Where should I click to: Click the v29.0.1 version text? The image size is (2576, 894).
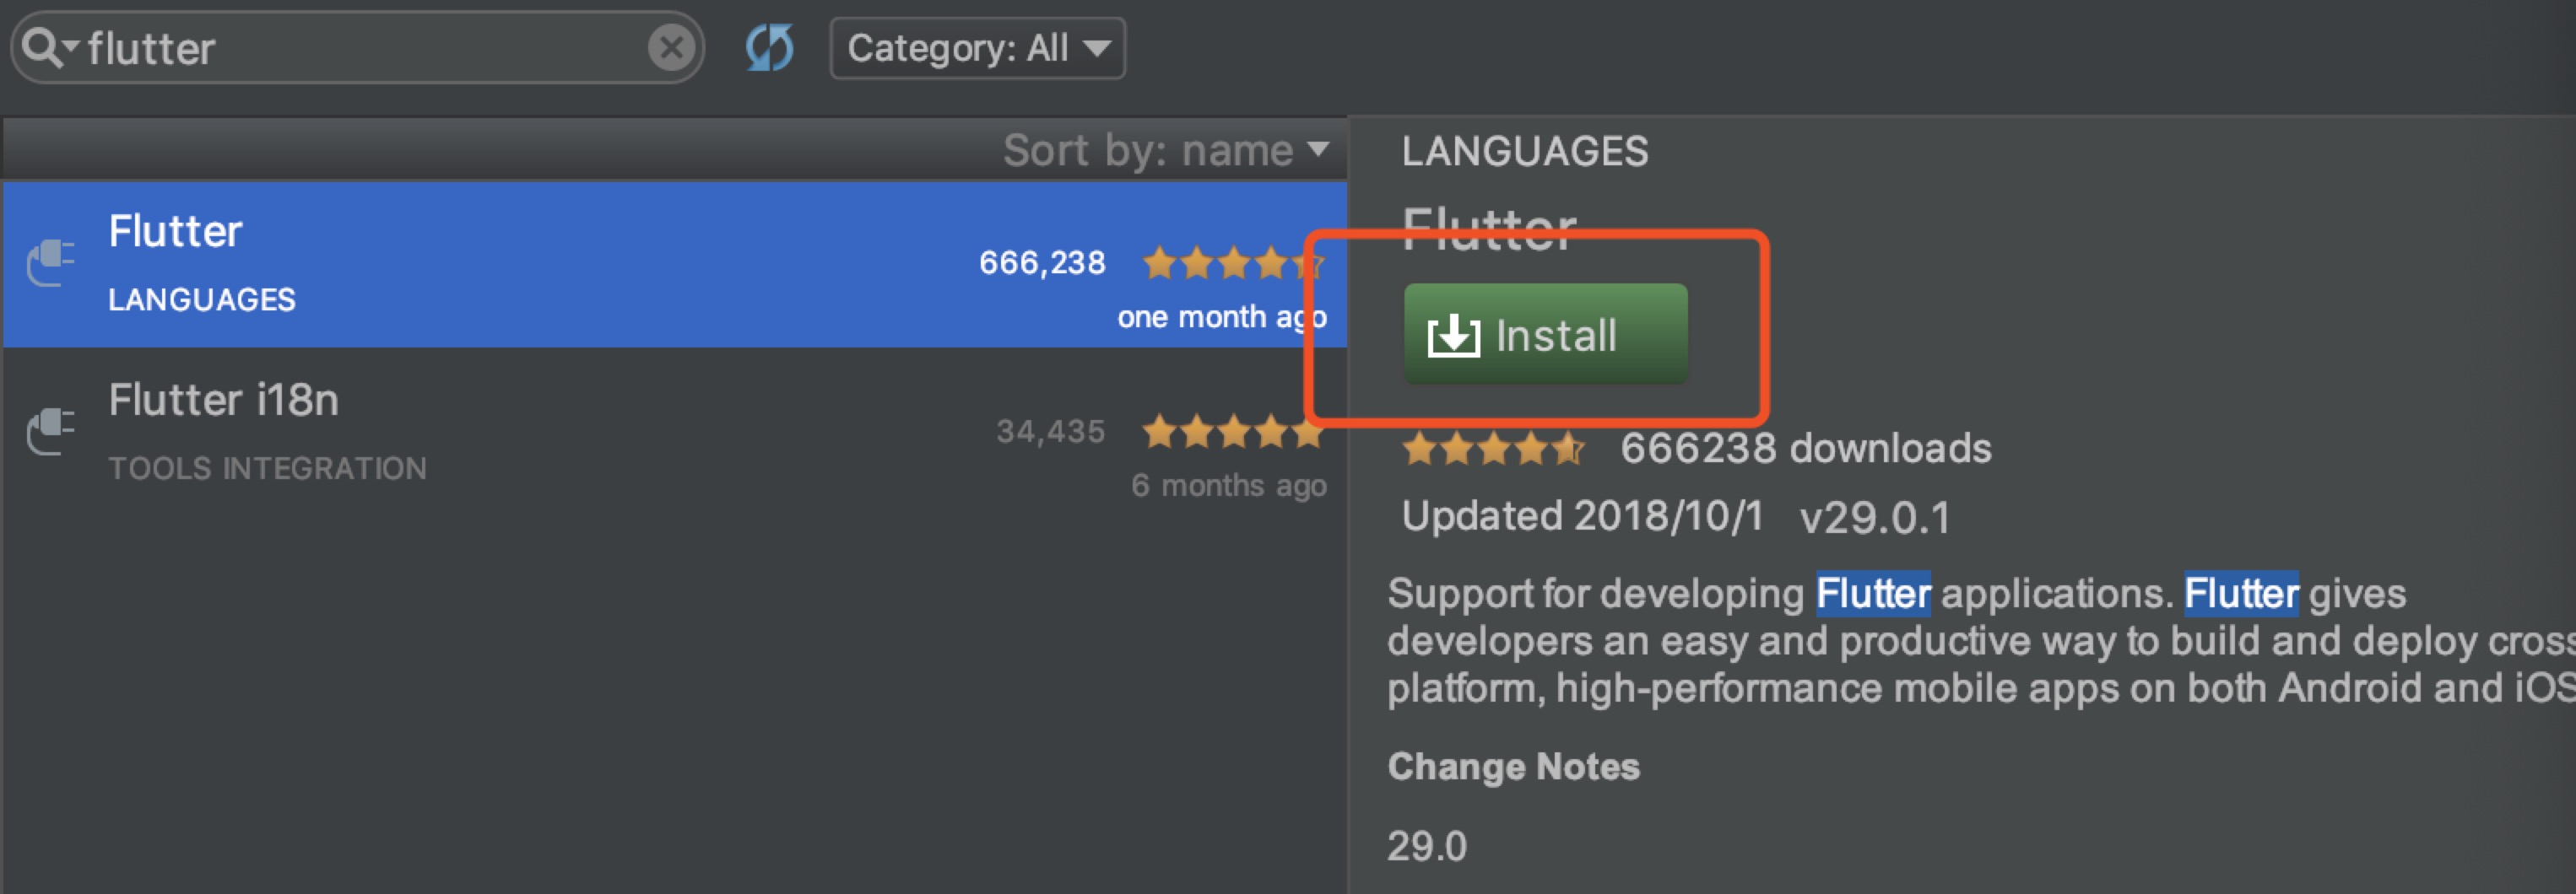[1875, 517]
